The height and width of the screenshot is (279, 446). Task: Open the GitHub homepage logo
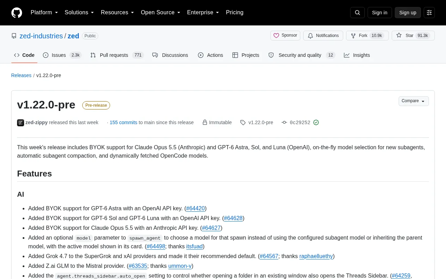17,13
